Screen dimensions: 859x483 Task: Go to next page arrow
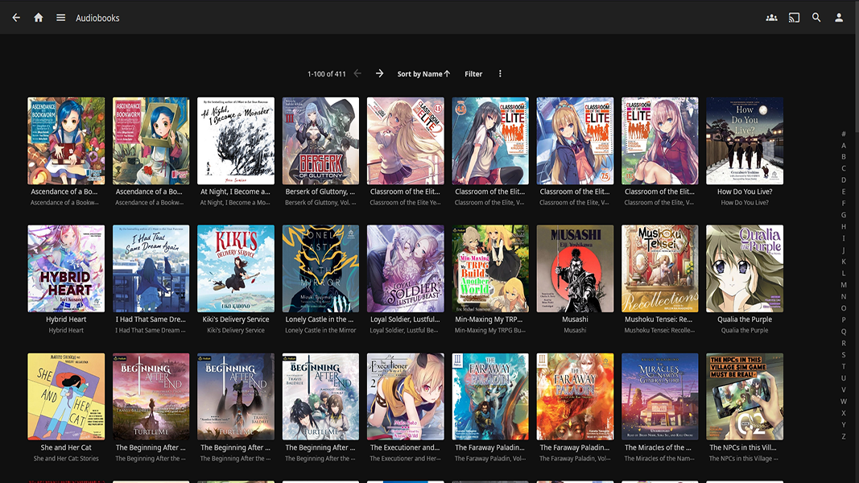(x=380, y=74)
